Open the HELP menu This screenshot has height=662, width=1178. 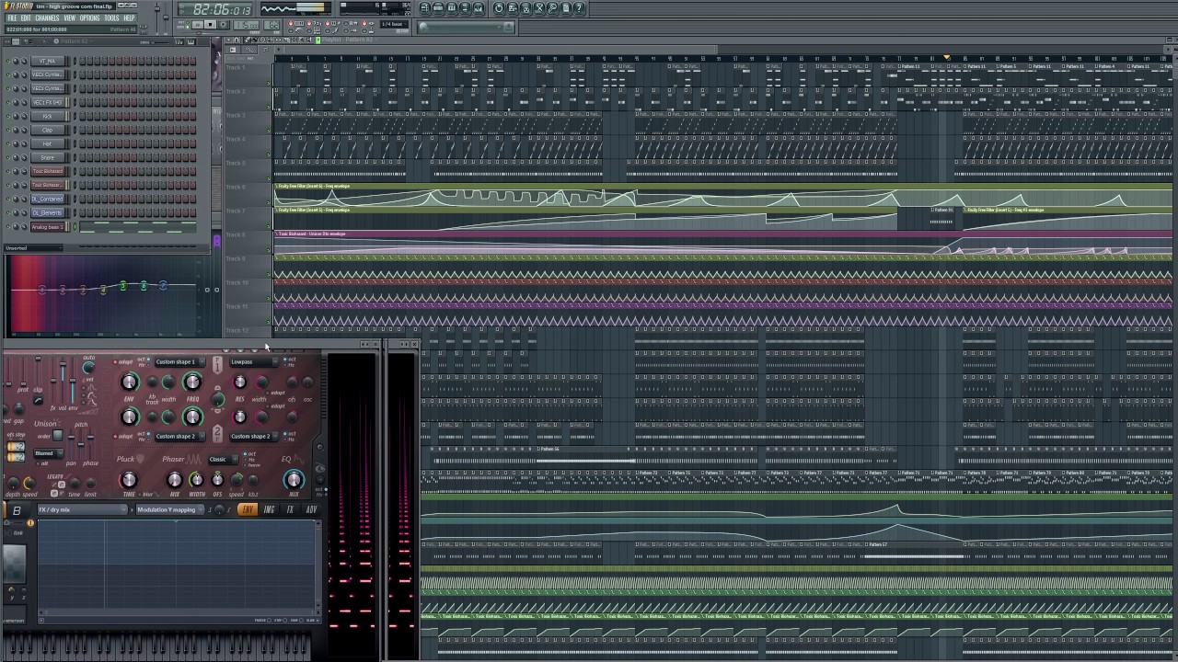coord(129,17)
